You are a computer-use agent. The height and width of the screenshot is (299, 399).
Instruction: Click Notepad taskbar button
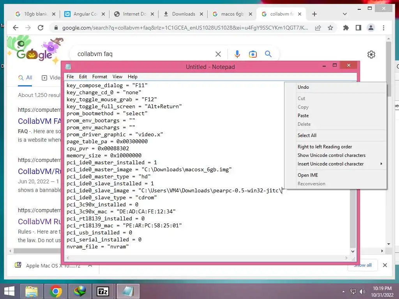[x=128, y=291]
